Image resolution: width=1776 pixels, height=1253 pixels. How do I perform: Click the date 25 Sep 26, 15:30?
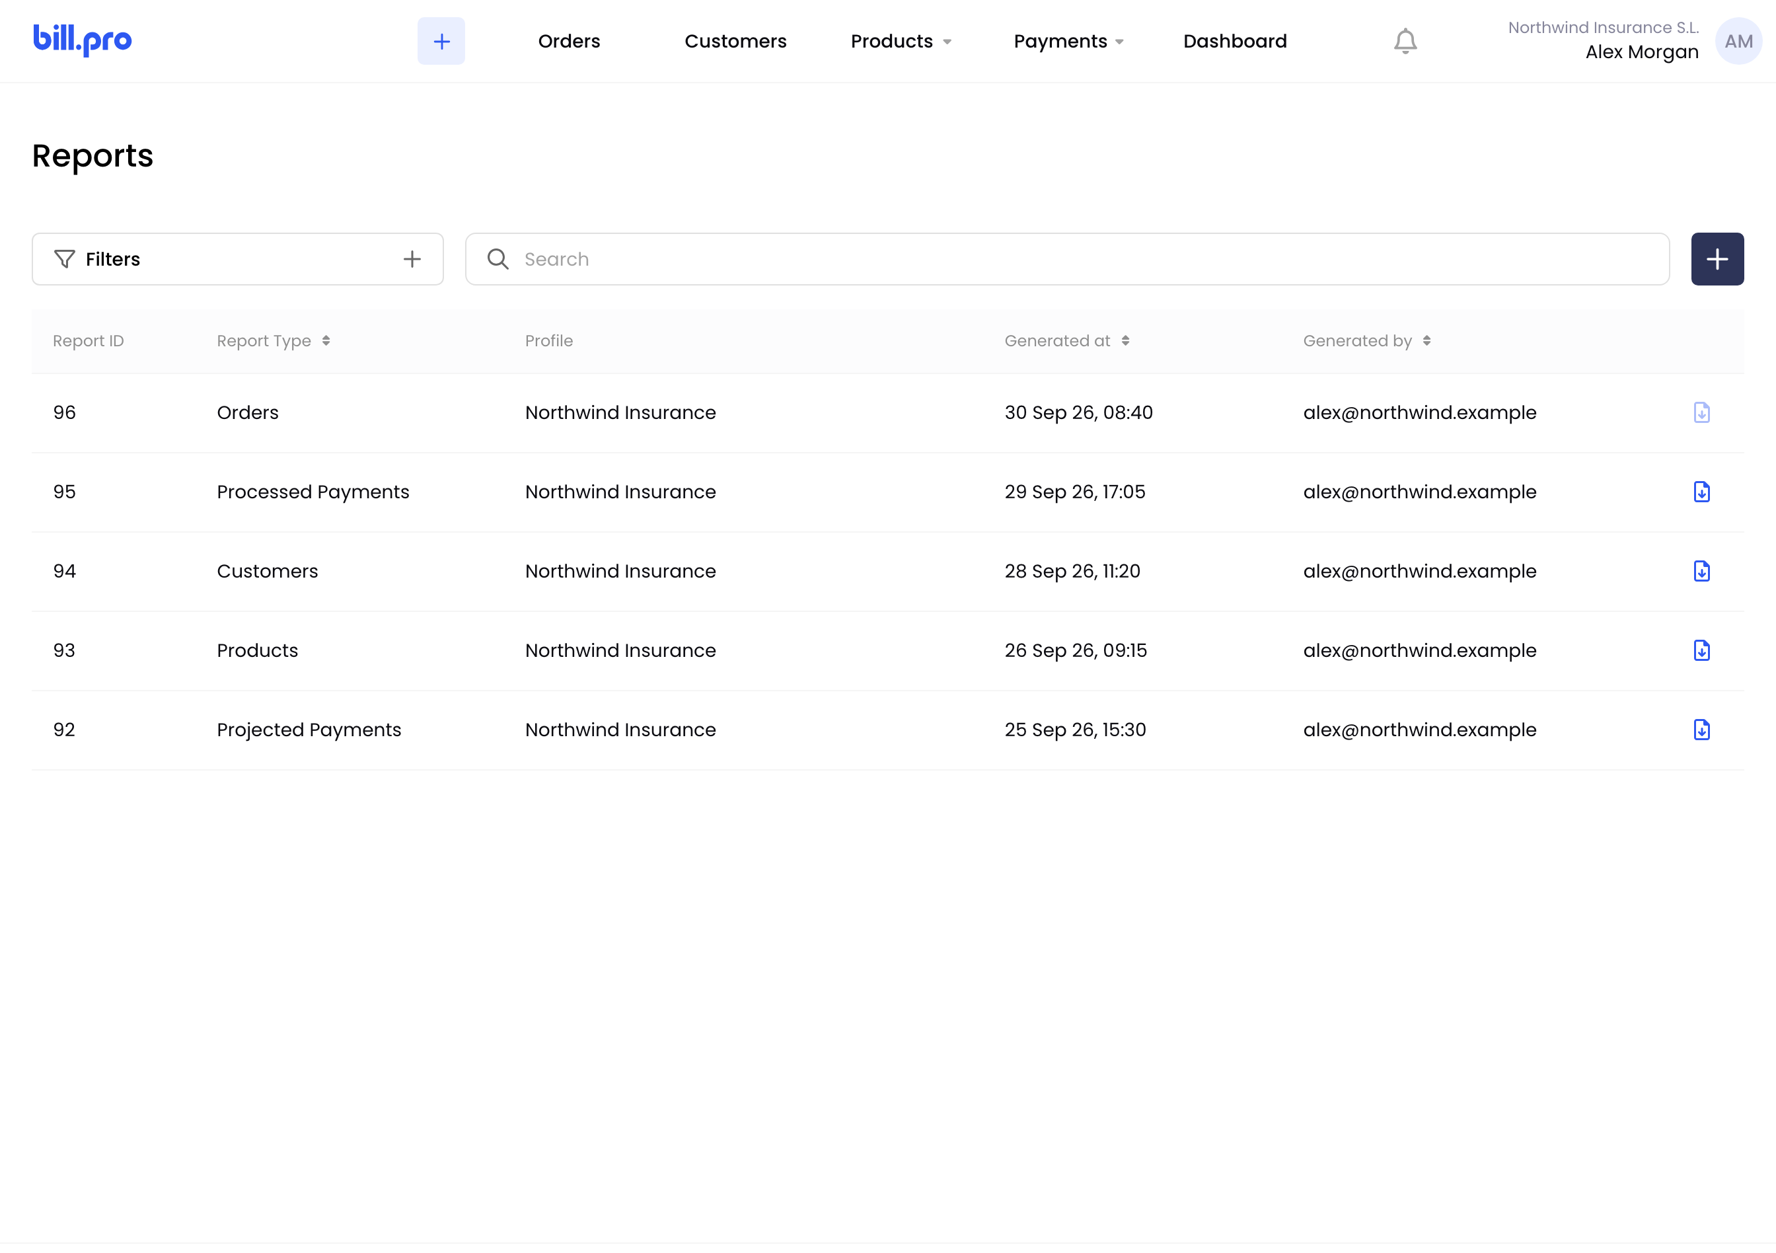[x=1075, y=730]
